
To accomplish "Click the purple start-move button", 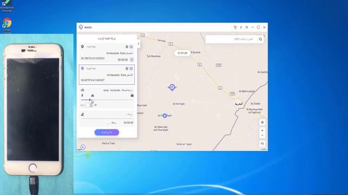I will click(x=107, y=132).
